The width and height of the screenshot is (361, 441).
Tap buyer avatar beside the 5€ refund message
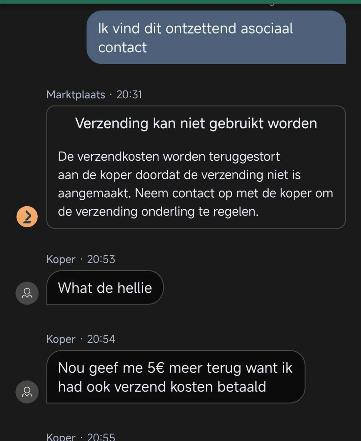(27, 392)
